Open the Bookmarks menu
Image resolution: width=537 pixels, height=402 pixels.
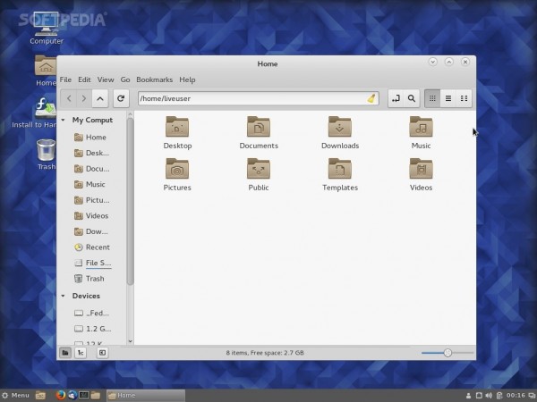[x=155, y=80]
